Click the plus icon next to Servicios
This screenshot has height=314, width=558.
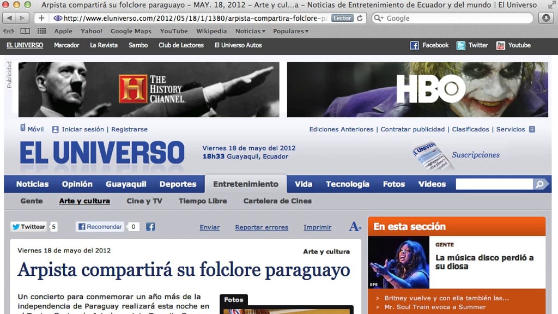click(532, 129)
